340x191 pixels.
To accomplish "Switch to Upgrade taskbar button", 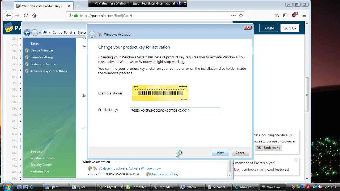I will coord(164,187).
